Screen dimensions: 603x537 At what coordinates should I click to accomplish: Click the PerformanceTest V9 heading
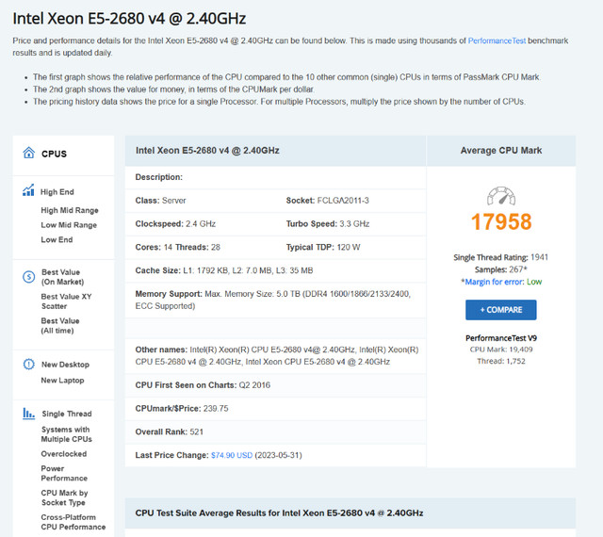[x=501, y=338]
